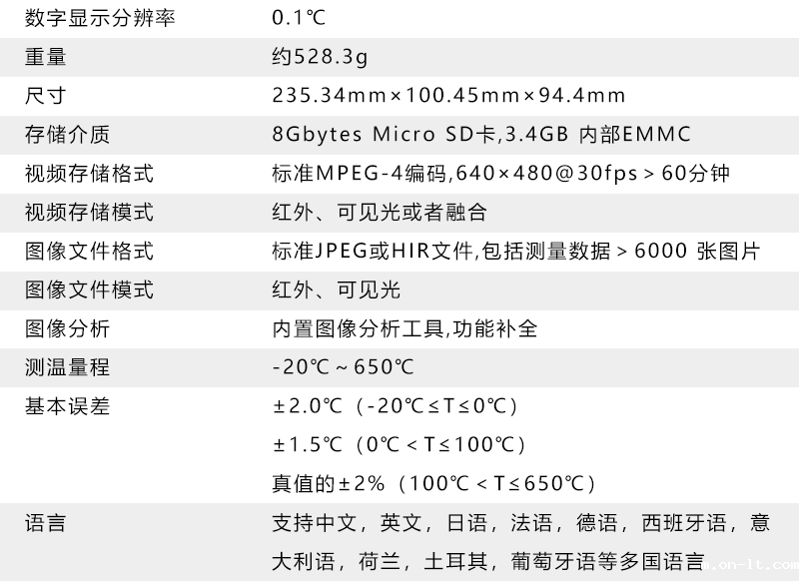This screenshot has height=581, width=799.
Task: Click the 存储介质 label
Action: 67,135
